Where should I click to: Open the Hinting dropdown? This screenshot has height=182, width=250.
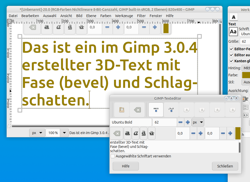[246, 68]
